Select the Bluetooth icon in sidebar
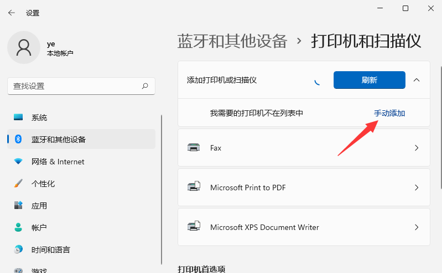The image size is (442, 273). [x=18, y=139]
